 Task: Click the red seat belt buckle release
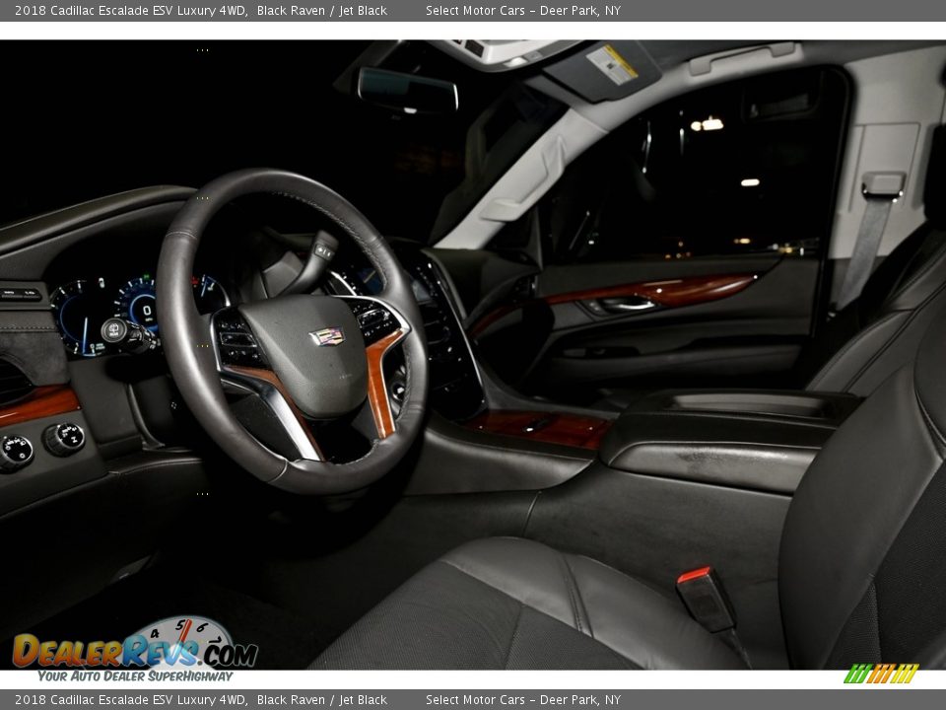pyautogui.click(x=695, y=575)
